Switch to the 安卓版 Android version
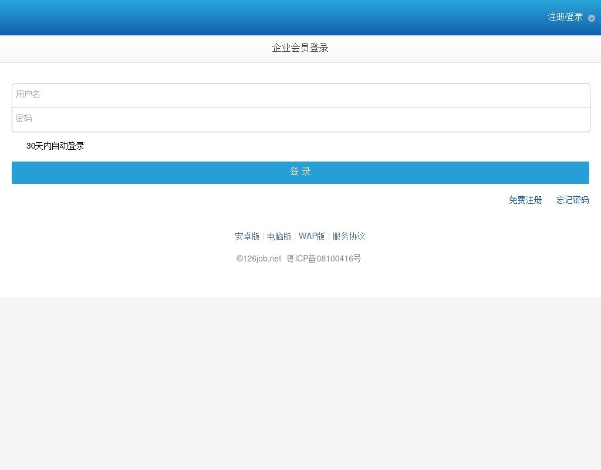This screenshot has height=470, width=601. (247, 236)
